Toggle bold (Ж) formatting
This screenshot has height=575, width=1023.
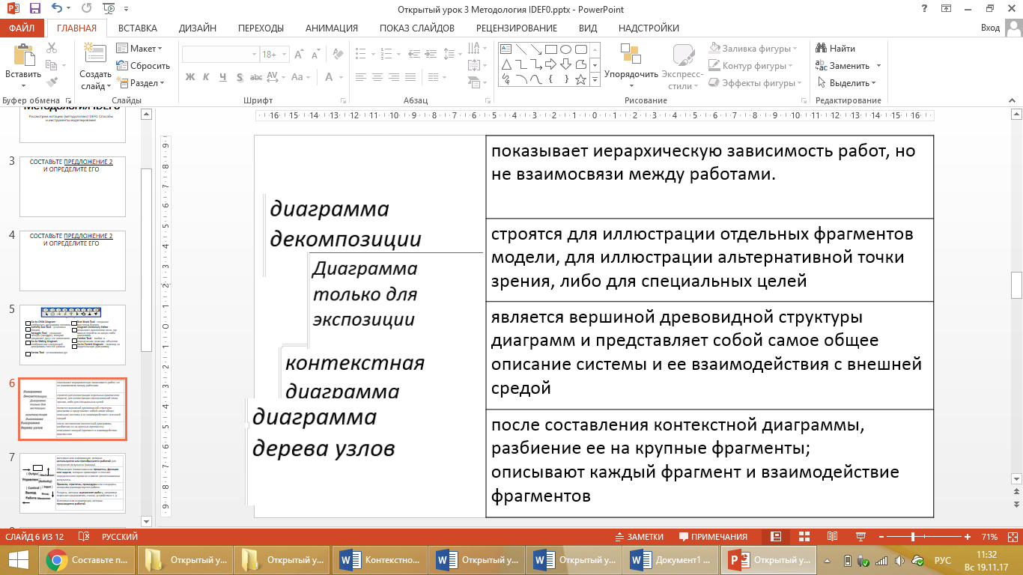click(190, 77)
